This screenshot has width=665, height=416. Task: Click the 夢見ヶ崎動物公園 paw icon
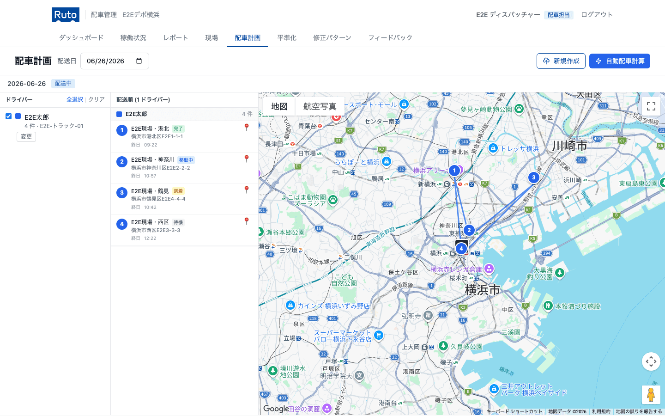coord(519,109)
